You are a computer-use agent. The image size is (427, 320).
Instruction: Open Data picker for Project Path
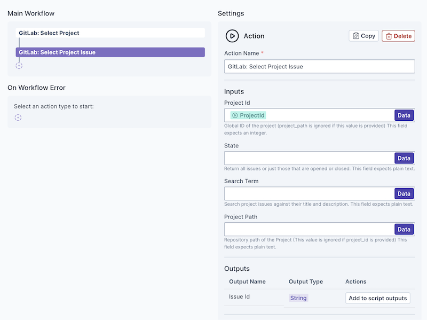pos(404,229)
